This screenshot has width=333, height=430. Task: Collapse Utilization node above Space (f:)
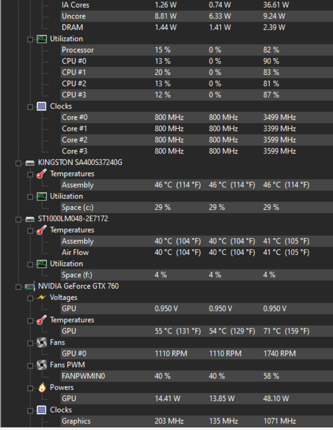(30, 264)
